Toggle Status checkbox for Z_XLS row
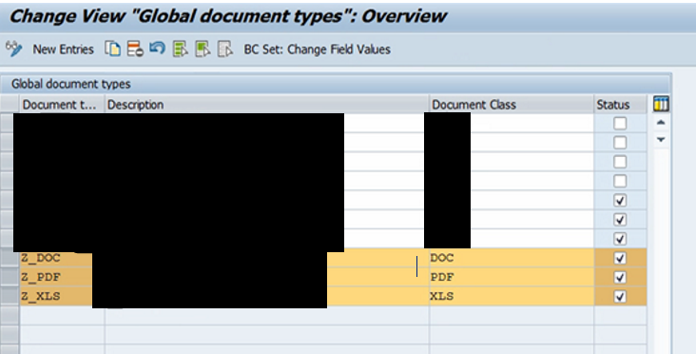696x354 pixels. 620,297
